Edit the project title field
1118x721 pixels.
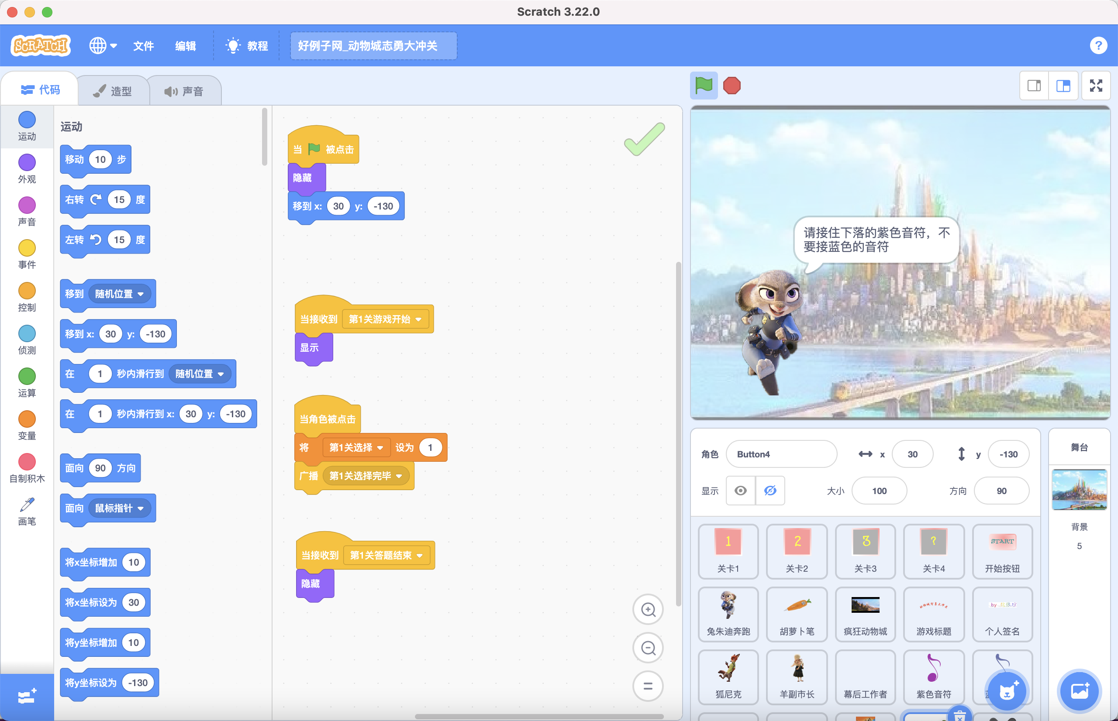[373, 46]
